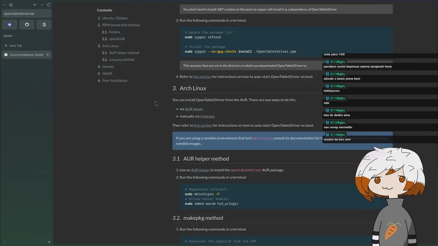Screen dimensions: 438x246
Task: Jump to Gentoo in Contents
Action: click(x=108, y=67)
